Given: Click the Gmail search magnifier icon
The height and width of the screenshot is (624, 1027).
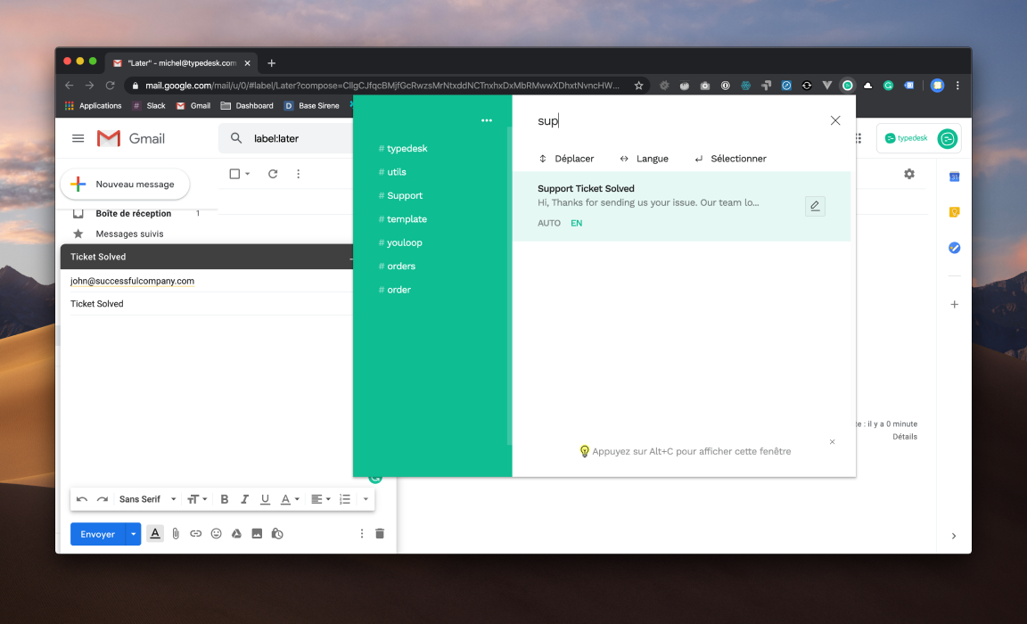Looking at the screenshot, I should [235, 138].
